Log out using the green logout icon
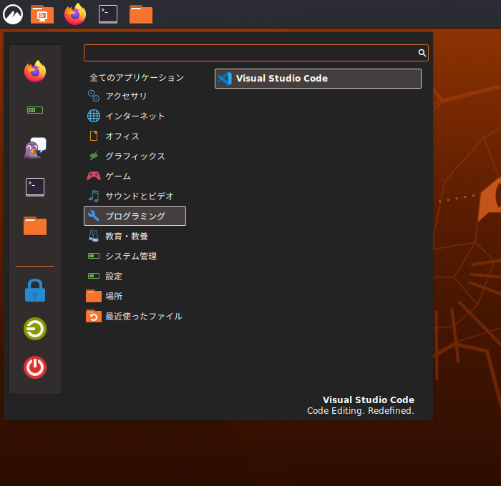Image resolution: width=501 pixels, height=486 pixels. 35,329
